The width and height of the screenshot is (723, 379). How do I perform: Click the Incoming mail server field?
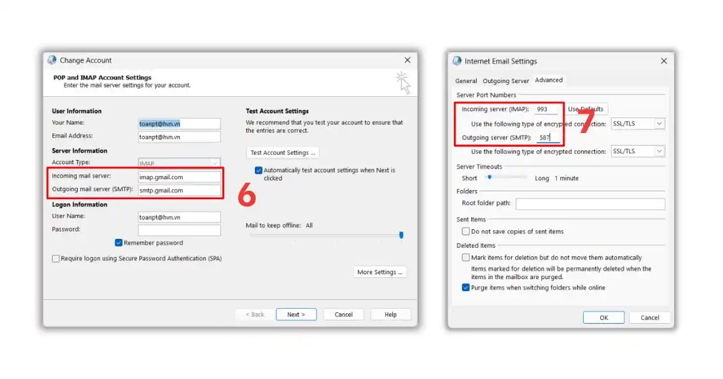179,177
